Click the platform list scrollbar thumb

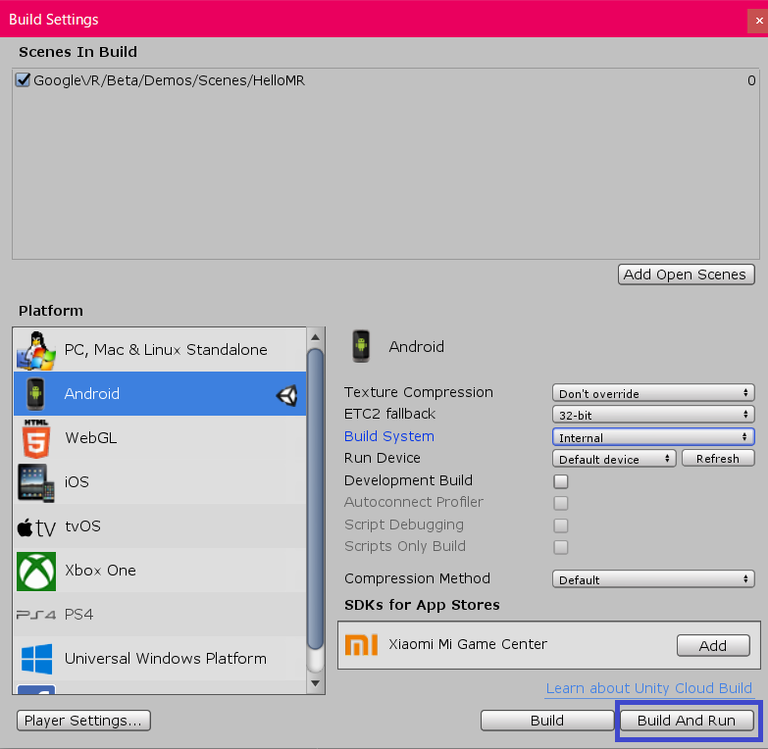[316, 499]
